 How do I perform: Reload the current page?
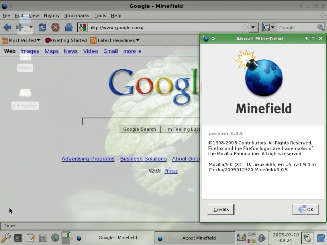tap(42, 27)
